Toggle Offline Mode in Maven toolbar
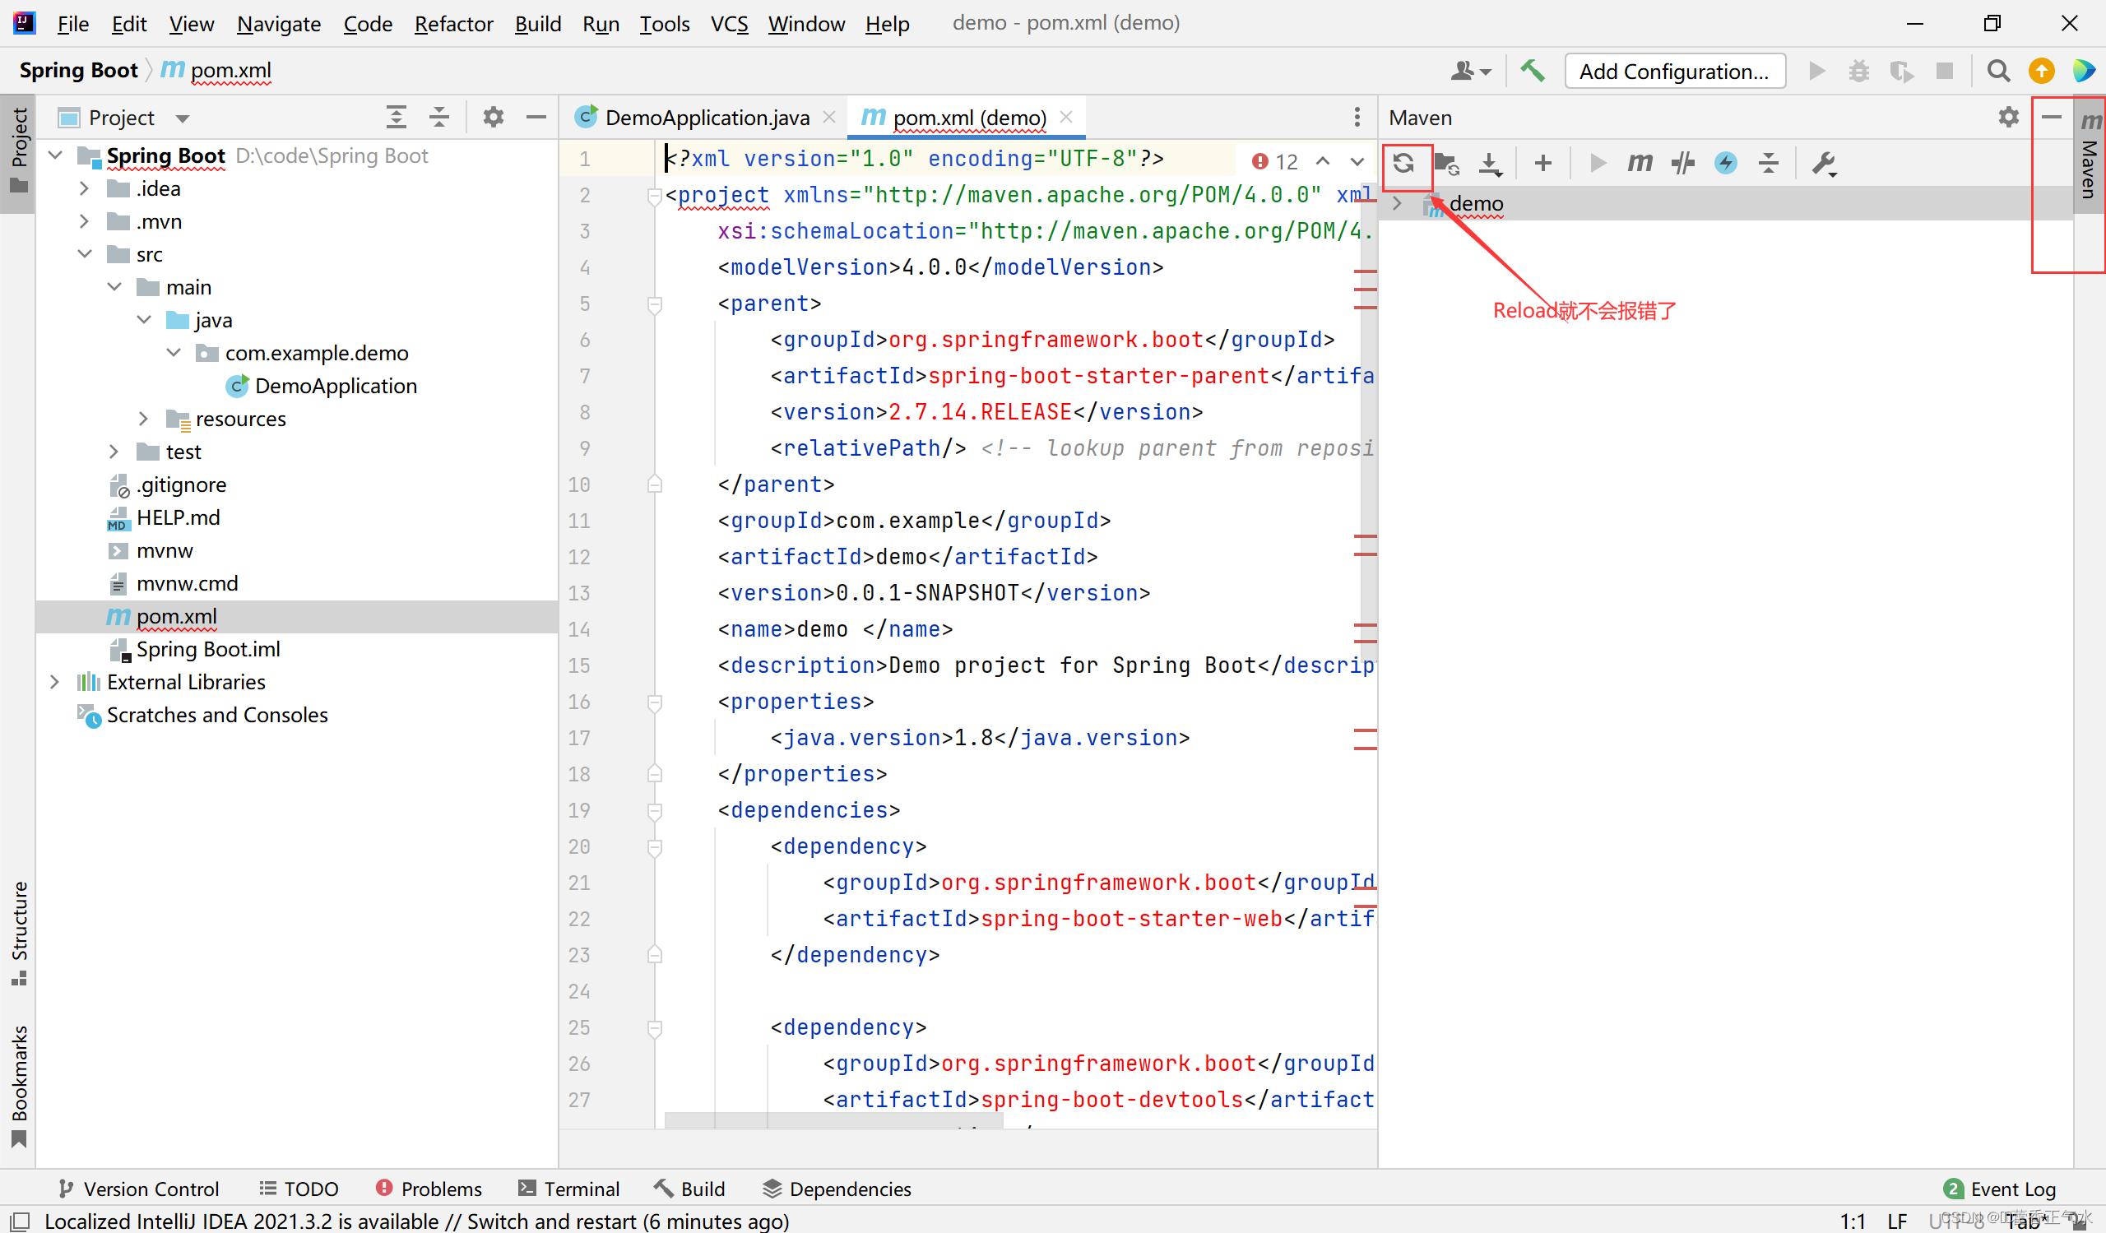The image size is (2106, 1233). pyautogui.click(x=1682, y=163)
